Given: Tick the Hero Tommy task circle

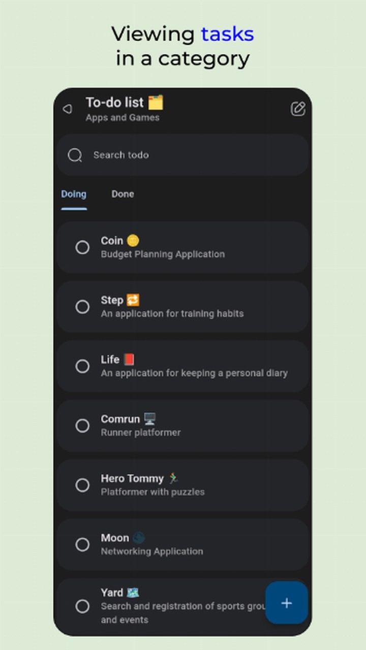Looking at the screenshot, I should coord(82,485).
